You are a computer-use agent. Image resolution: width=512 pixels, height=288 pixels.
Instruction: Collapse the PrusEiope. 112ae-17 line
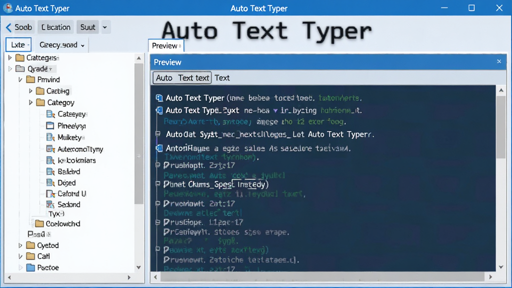[x=158, y=222]
